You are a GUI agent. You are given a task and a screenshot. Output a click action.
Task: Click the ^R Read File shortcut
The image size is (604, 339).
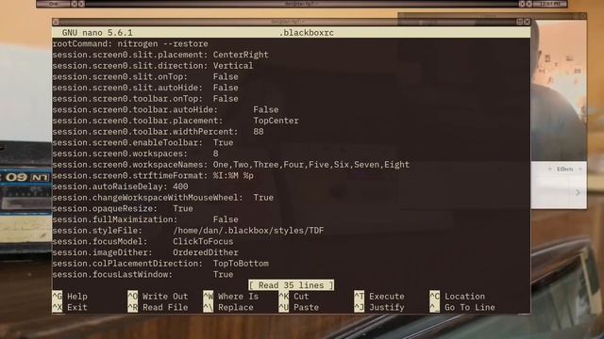[158, 308]
